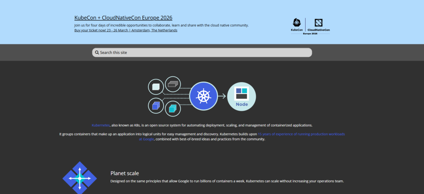
Task: Click the blue Kubernetes helm wheel icon
Action: pos(203,96)
